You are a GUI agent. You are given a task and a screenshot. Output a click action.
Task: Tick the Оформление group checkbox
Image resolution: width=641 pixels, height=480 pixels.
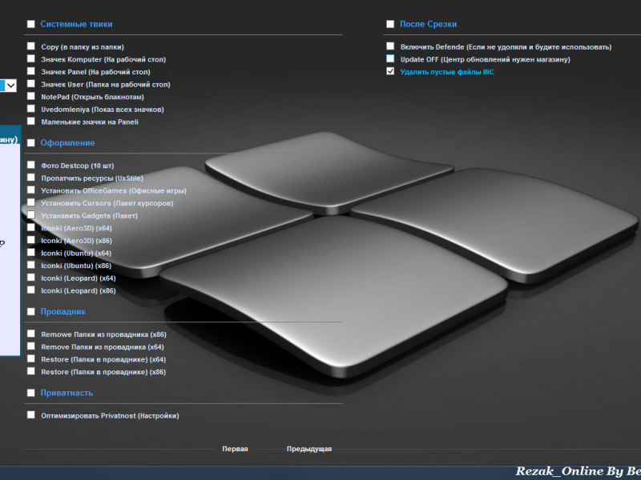coord(31,143)
